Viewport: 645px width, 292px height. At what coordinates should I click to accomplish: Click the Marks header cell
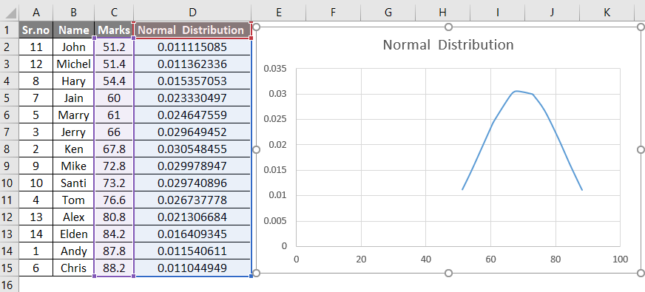point(114,30)
